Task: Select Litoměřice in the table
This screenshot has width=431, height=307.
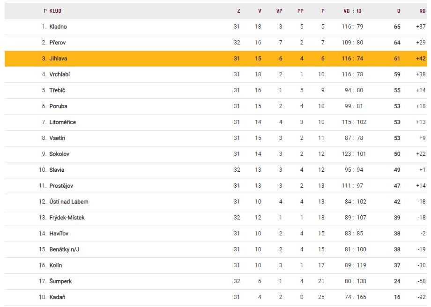Action: (x=62, y=122)
